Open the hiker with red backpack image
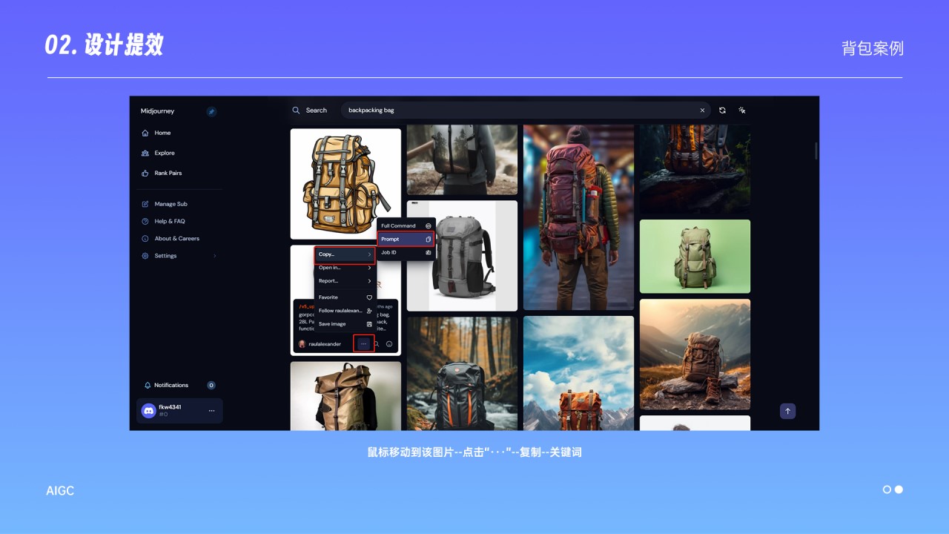The width and height of the screenshot is (949, 534). tap(578, 217)
